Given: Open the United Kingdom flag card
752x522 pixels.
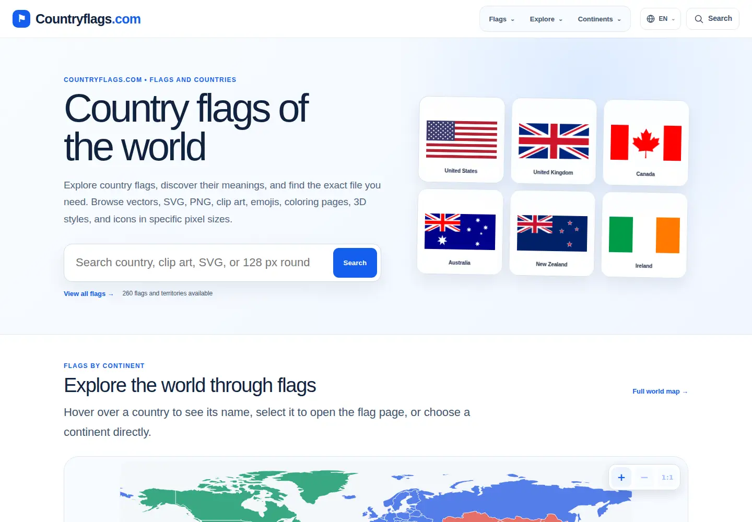Looking at the screenshot, I should coord(554,141).
